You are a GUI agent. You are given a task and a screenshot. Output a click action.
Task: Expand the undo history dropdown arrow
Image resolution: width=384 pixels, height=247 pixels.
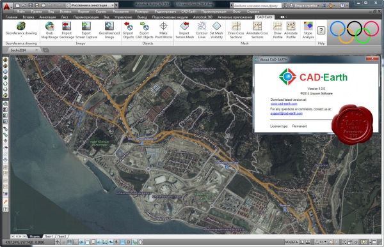54,5
